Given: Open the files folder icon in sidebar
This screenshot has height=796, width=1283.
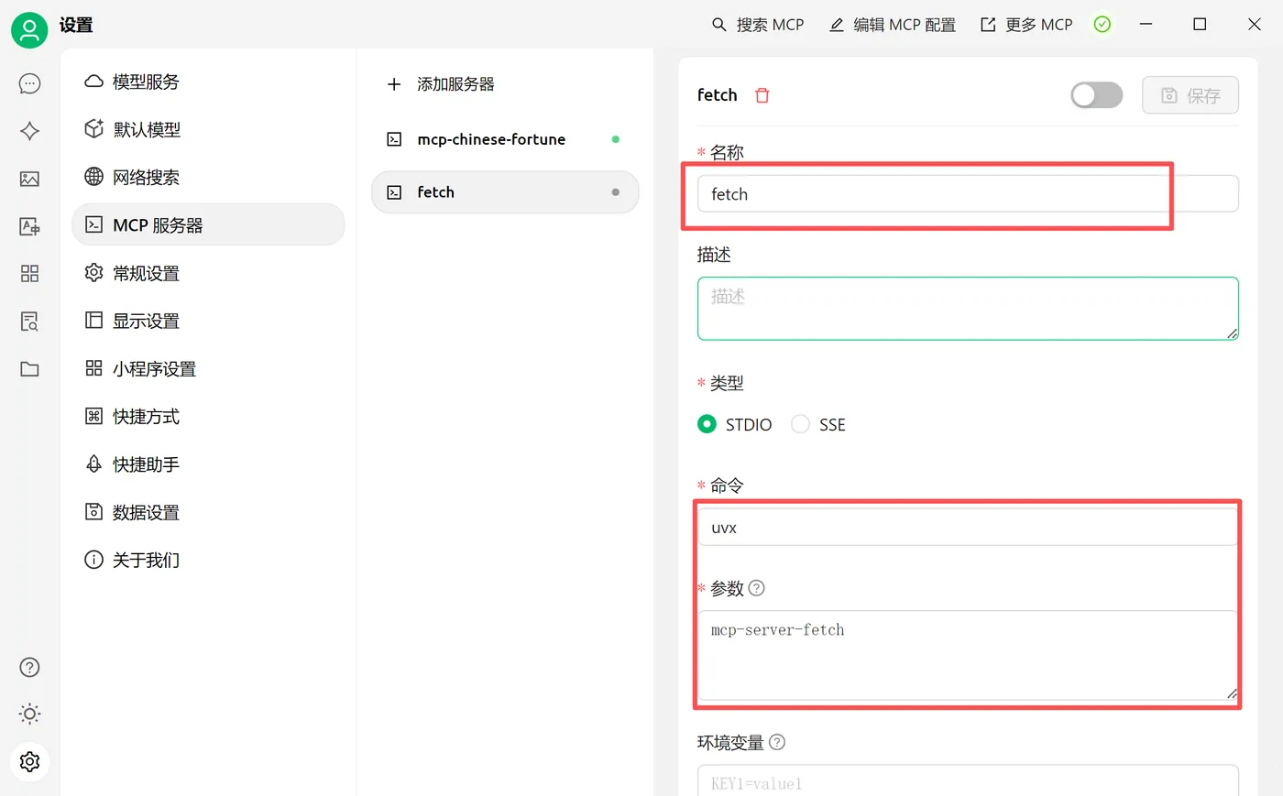Looking at the screenshot, I should point(28,369).
